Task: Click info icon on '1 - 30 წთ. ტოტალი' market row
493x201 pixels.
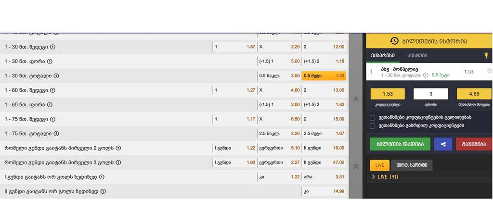Action: [56, 75]
